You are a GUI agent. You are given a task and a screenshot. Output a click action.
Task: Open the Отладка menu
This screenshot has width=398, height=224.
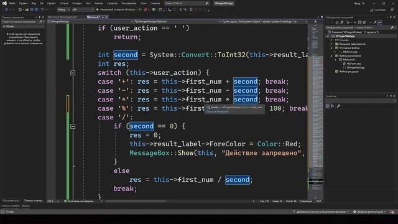(77, 3)
